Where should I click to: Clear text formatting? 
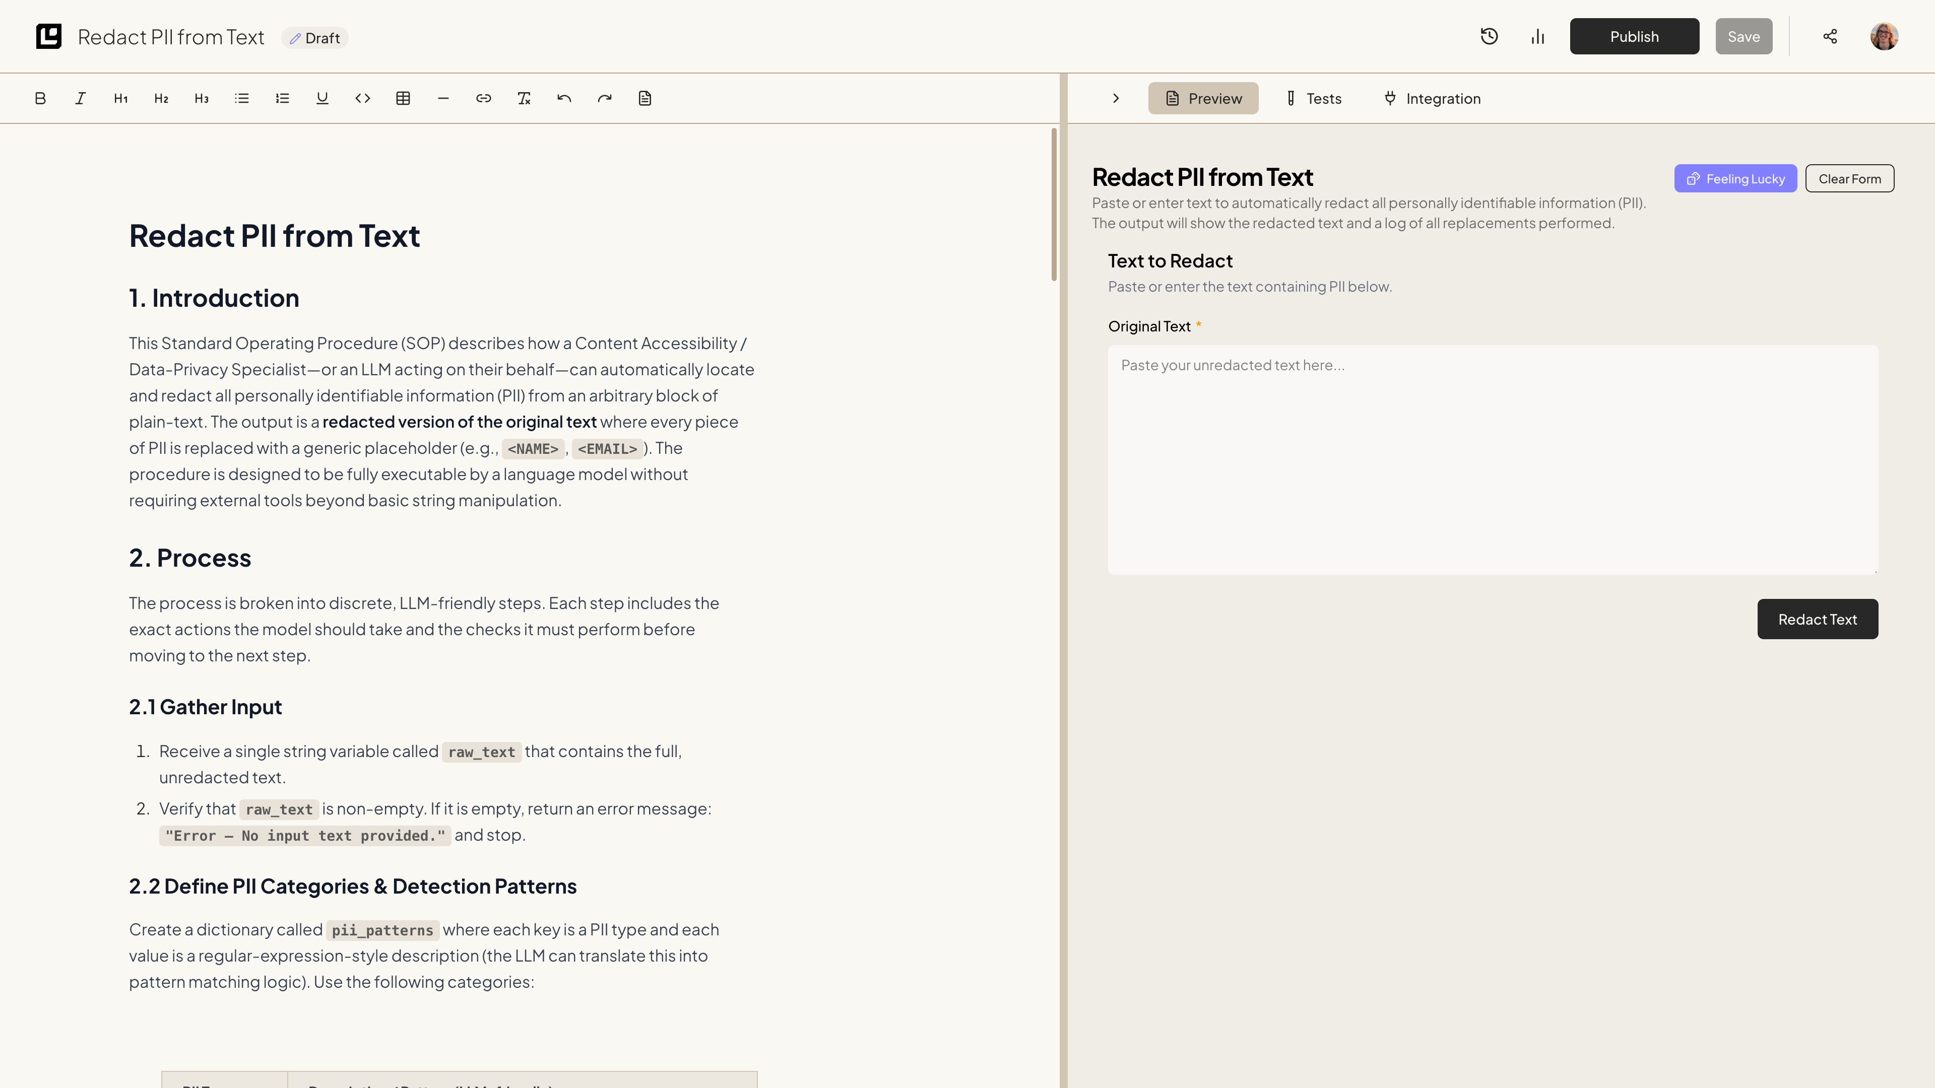524,98
